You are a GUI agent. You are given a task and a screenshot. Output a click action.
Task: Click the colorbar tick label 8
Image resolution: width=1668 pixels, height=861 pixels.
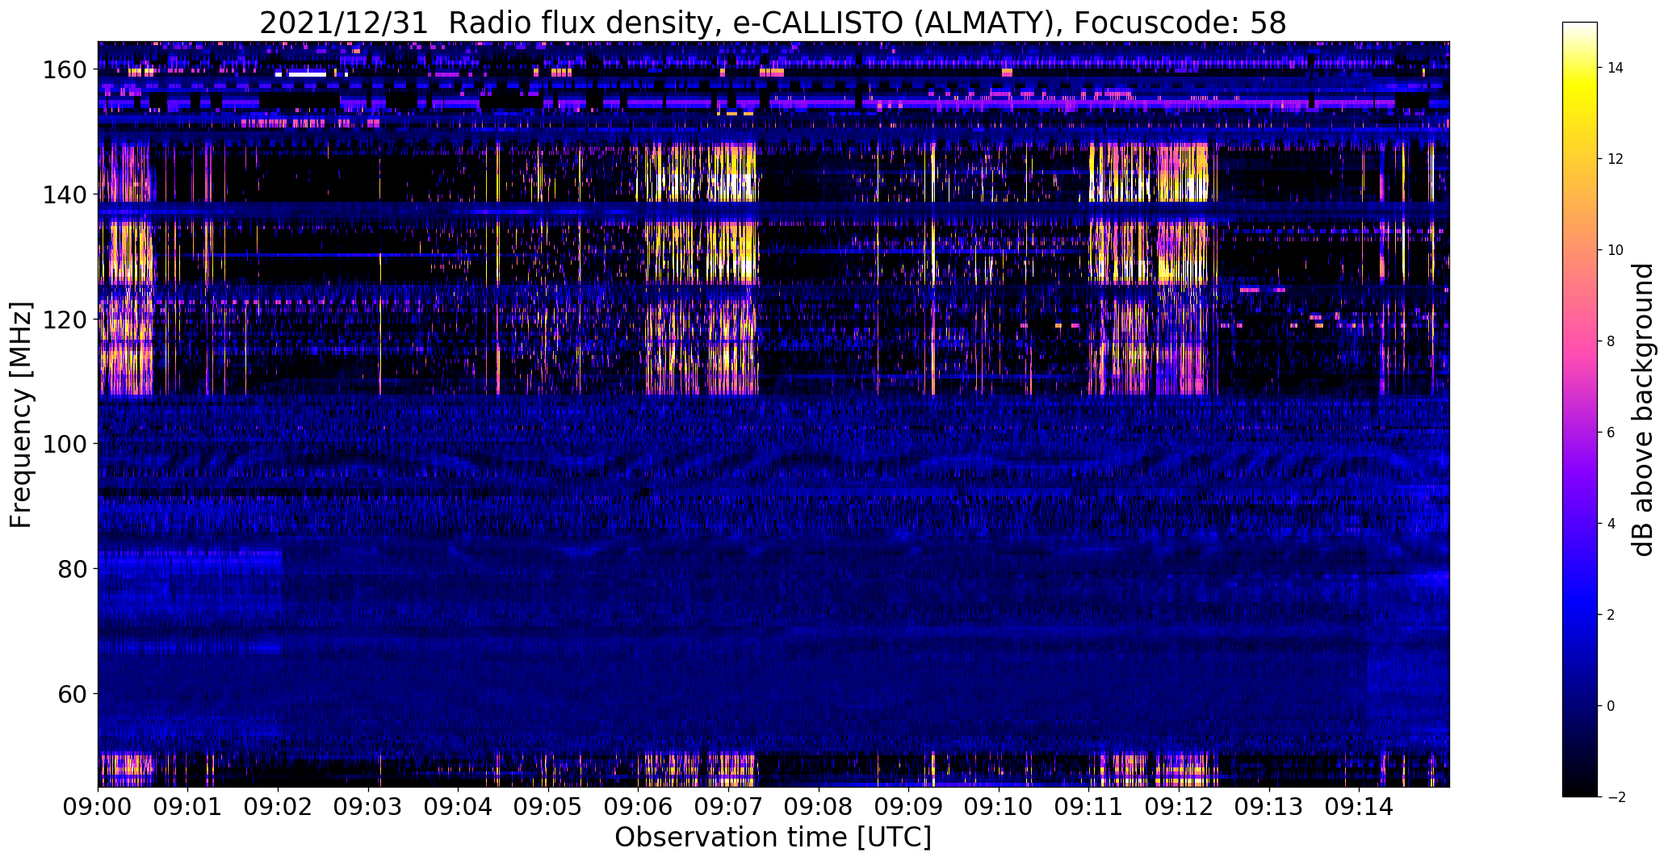(x=1611, y=341)
